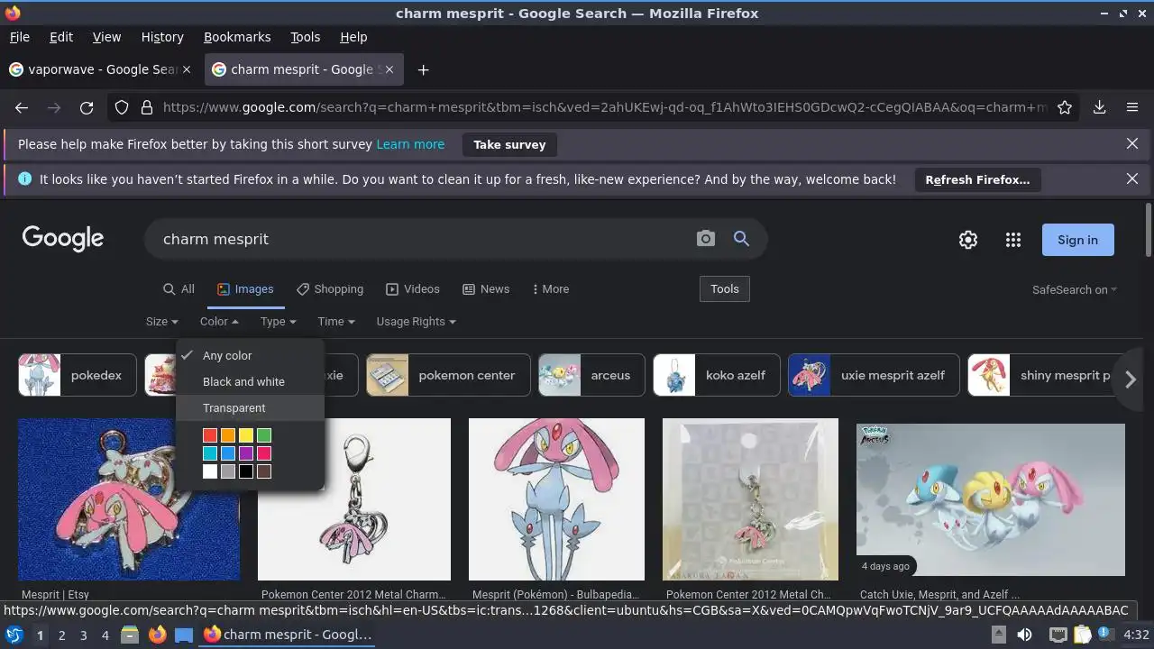This screenshot has height=649, width=1154.
Task: Reload the current page
Action: pyautogui.click(x=87, y=107)
